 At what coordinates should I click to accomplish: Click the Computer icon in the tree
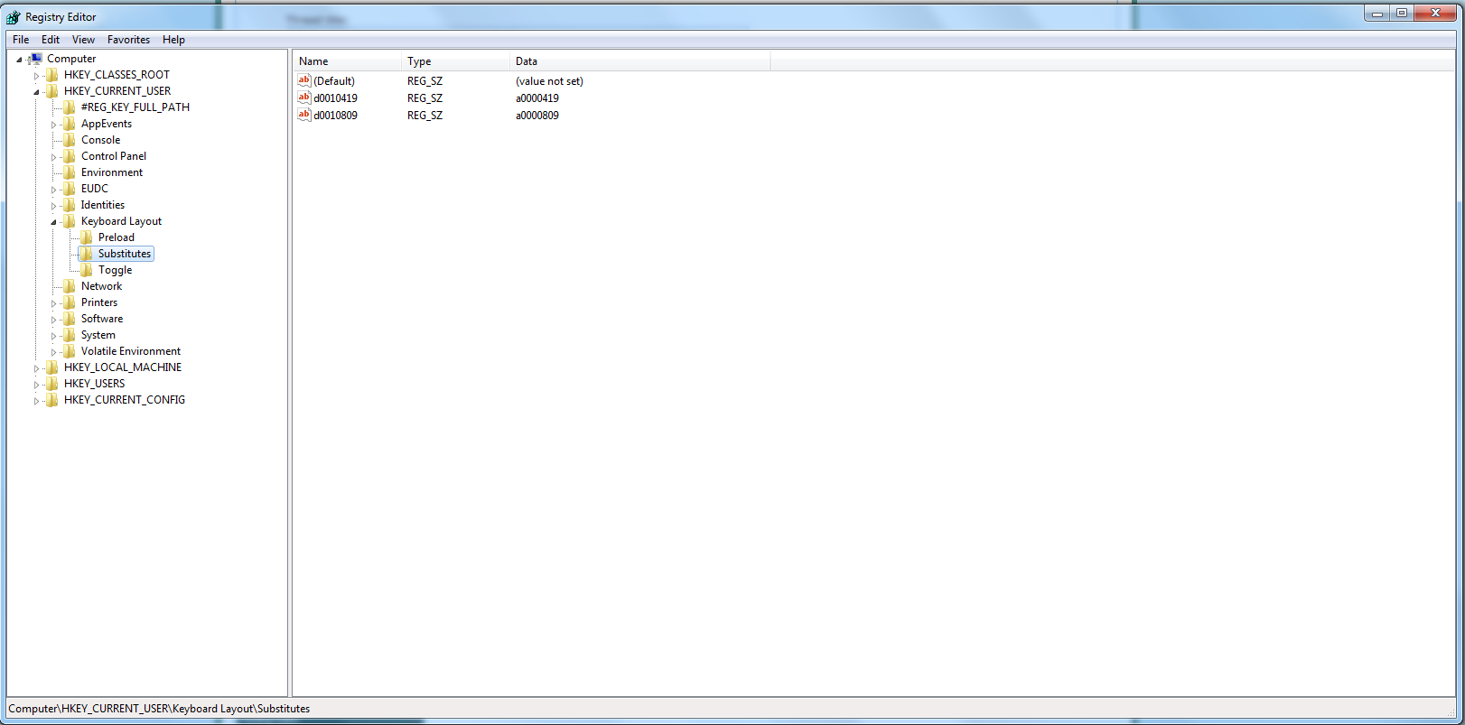pos(35,59)
